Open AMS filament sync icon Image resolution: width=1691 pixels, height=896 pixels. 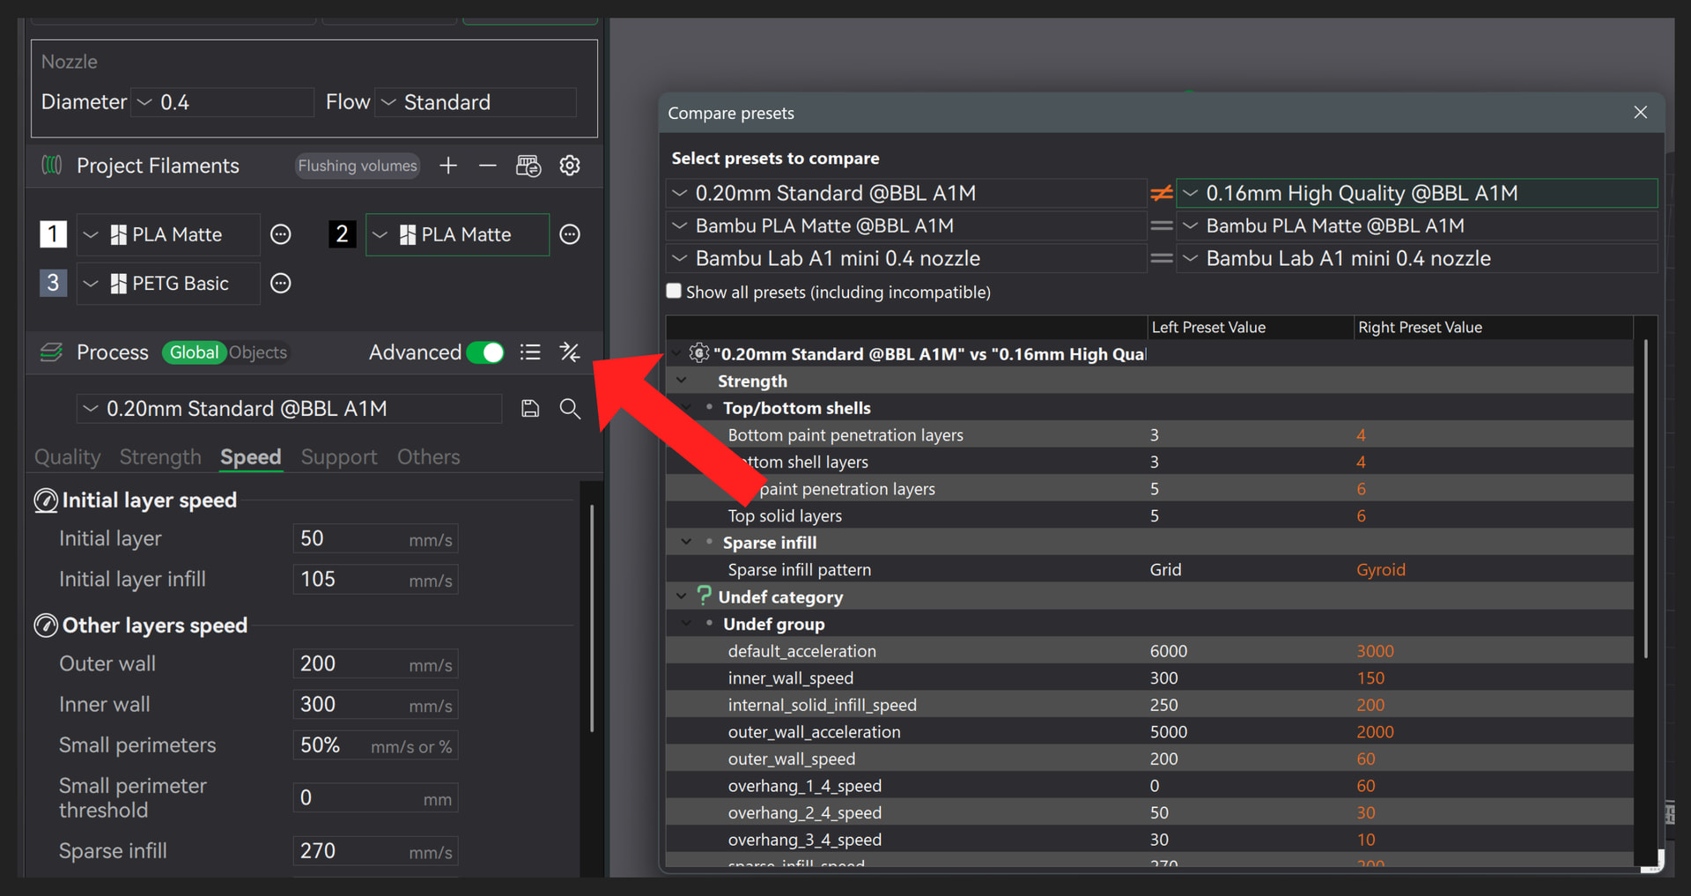click(528, 166)
